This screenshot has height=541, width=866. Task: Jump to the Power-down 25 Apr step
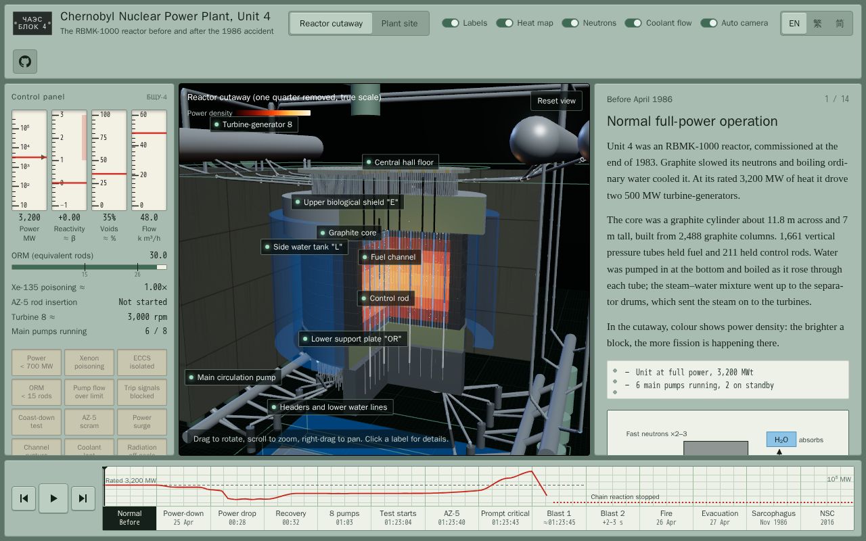(x=183, y=518)
